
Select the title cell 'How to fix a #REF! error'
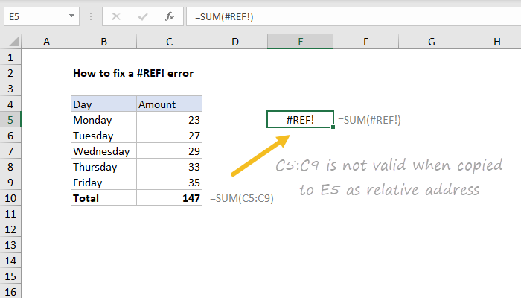click(x=134, y=73)
